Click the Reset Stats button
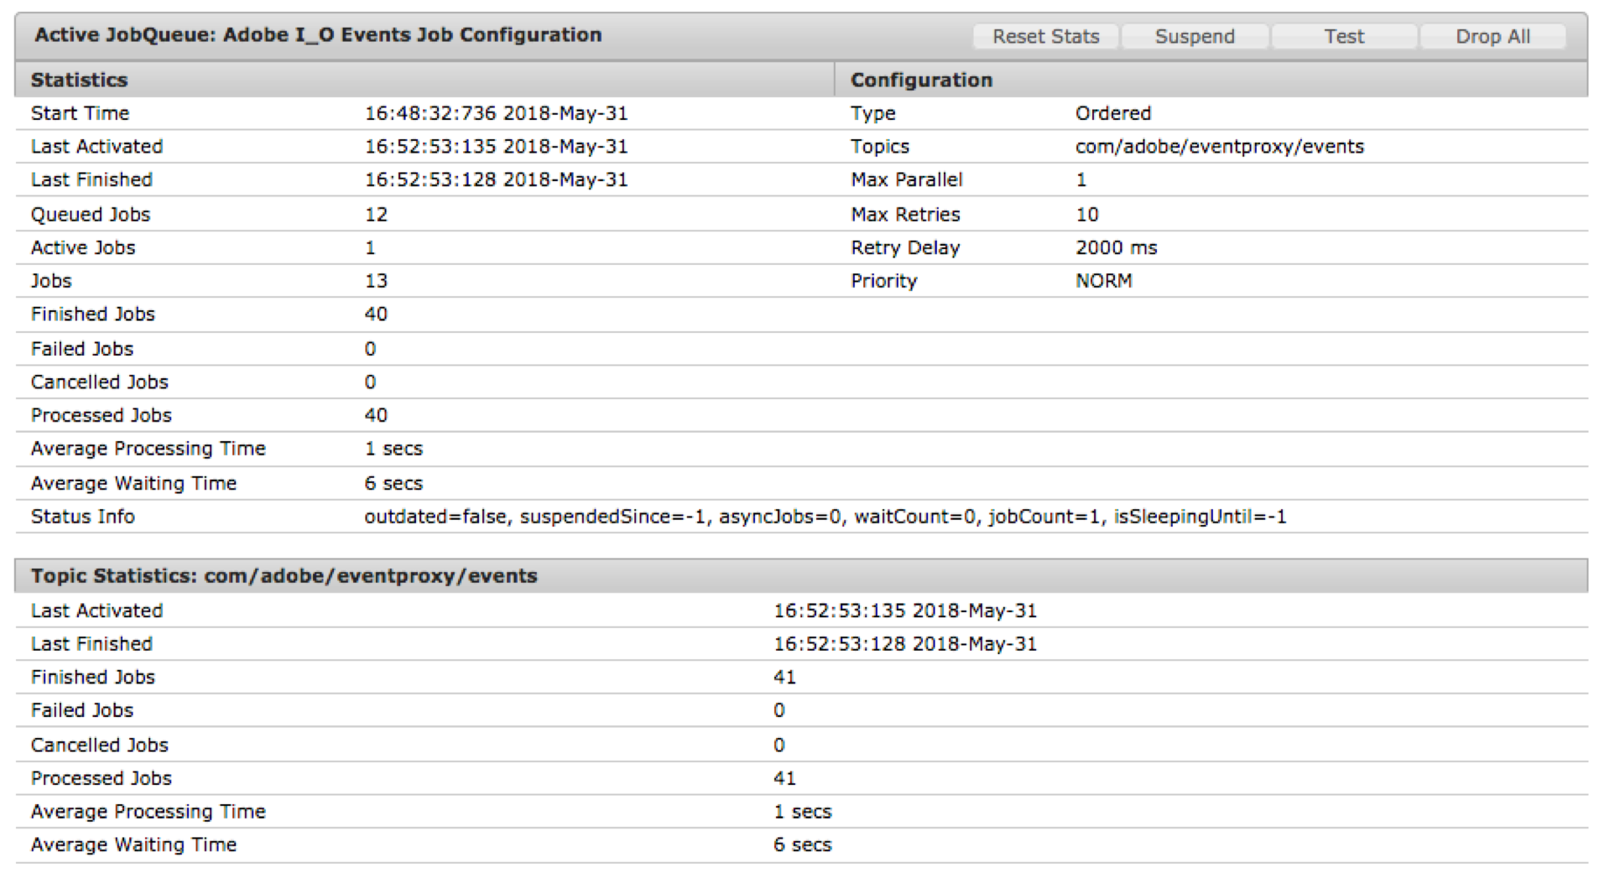 click(x=1045, y=36)
